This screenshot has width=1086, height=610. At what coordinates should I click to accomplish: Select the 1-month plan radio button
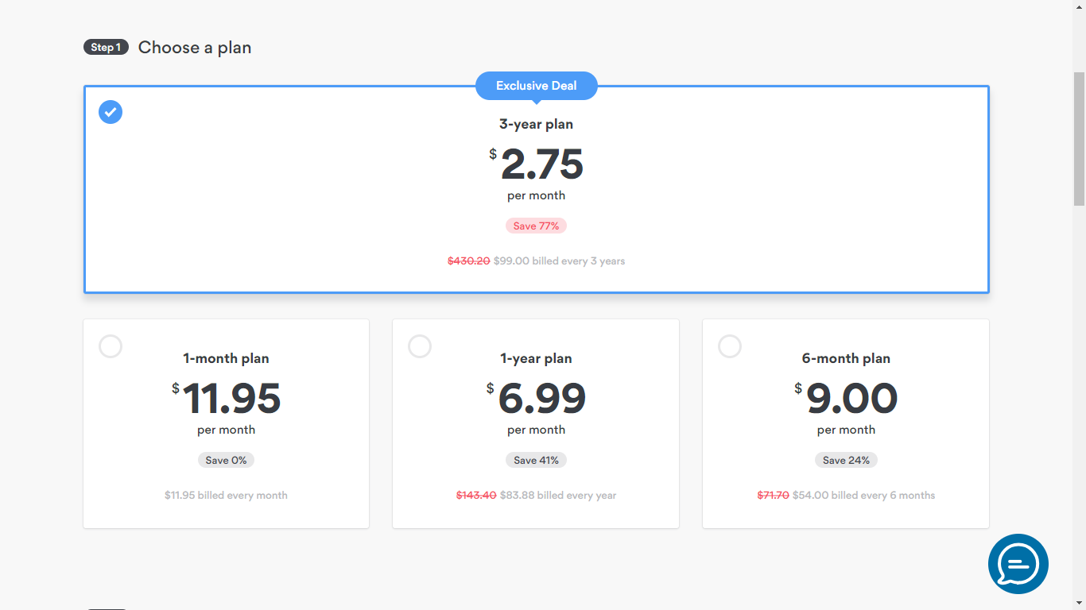point(111,346)
